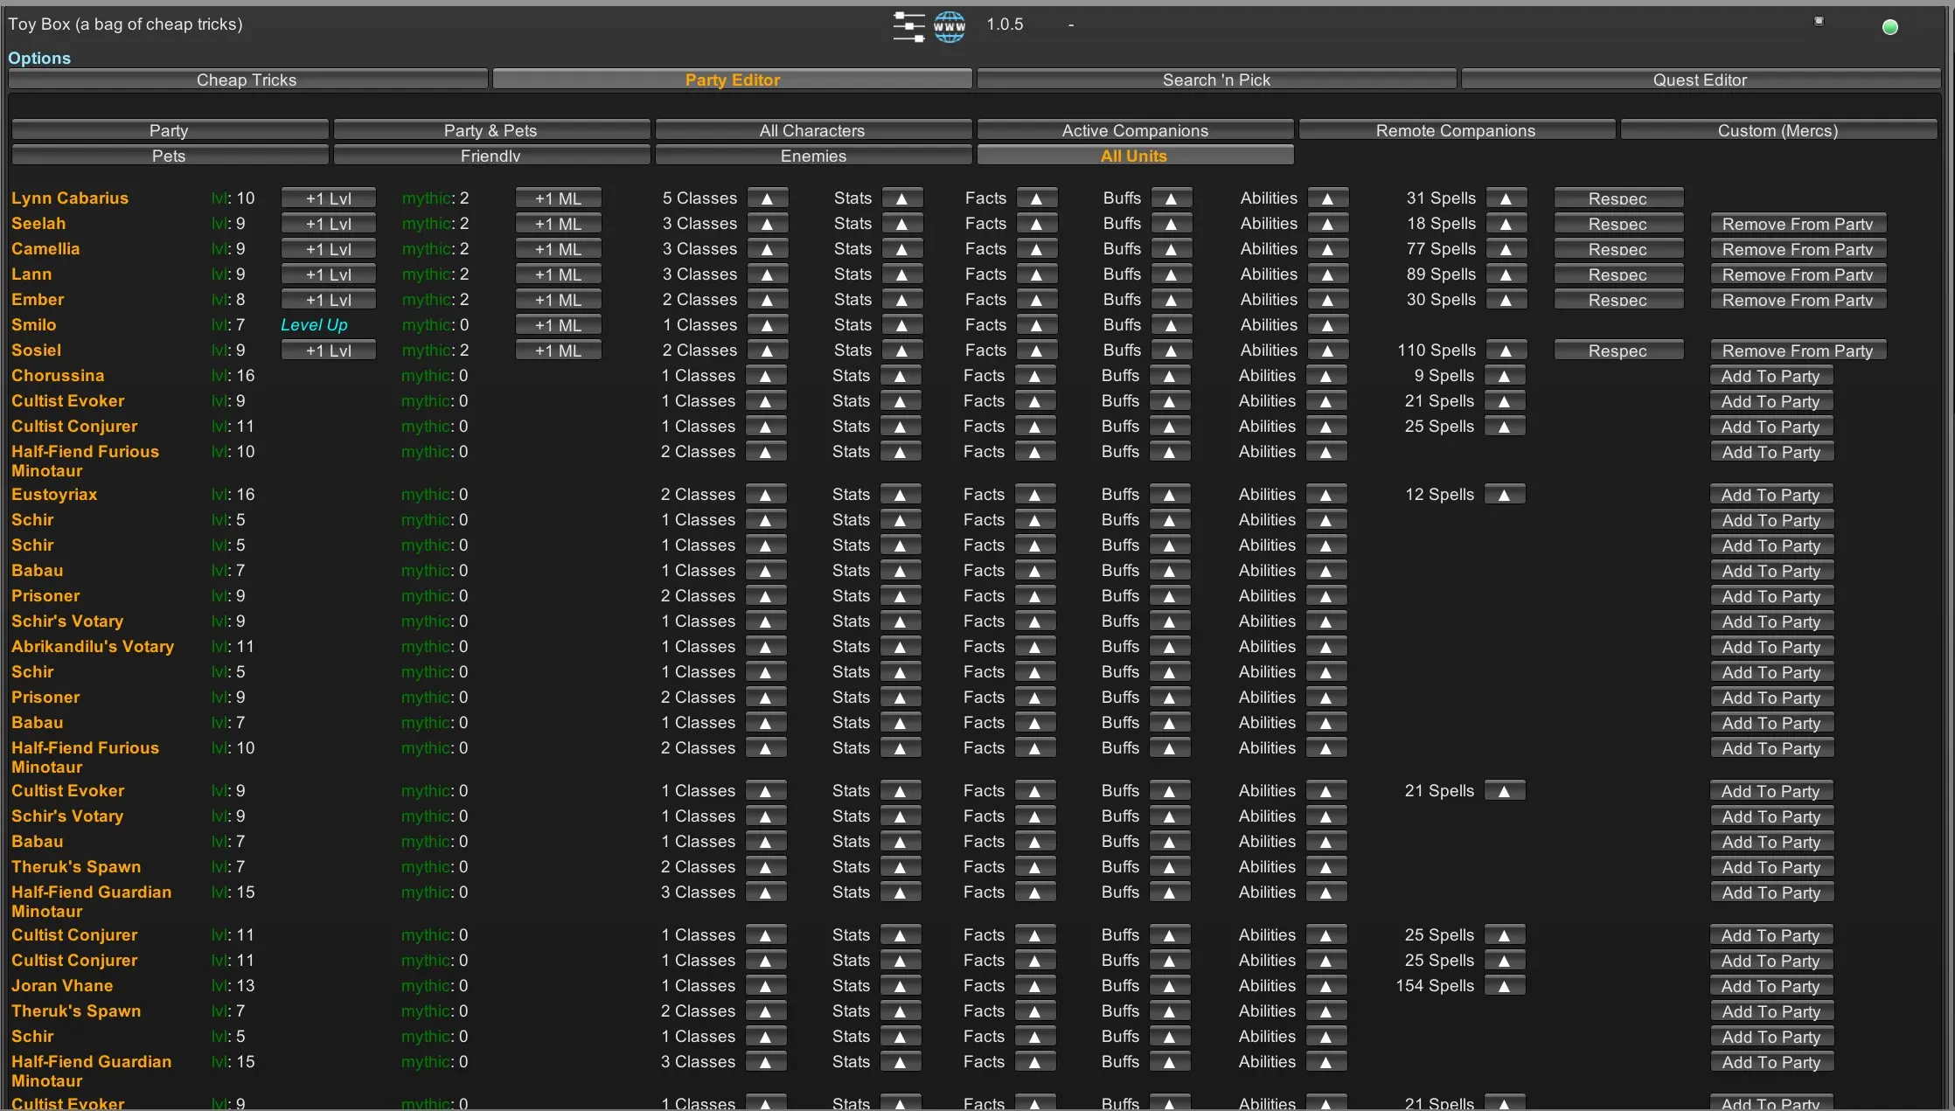Toggle Ember's Buffs disclosure triangle
Image resolution: width=1955 pixels, height=1111 pixels.
pyautogui.click(x=1171, y=300)
